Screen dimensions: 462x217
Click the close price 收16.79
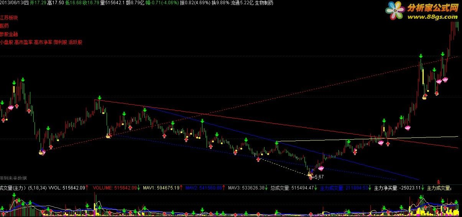coord(91,3)
